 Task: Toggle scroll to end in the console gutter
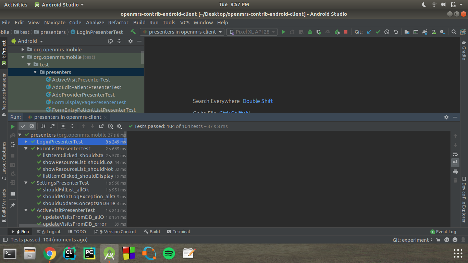pos(455,163)
